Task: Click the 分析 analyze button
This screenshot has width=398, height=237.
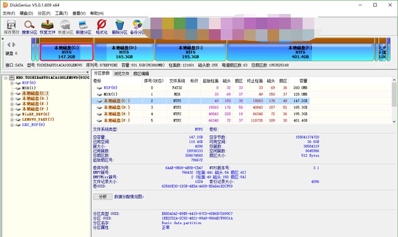Action: click(x=103, y=197)
